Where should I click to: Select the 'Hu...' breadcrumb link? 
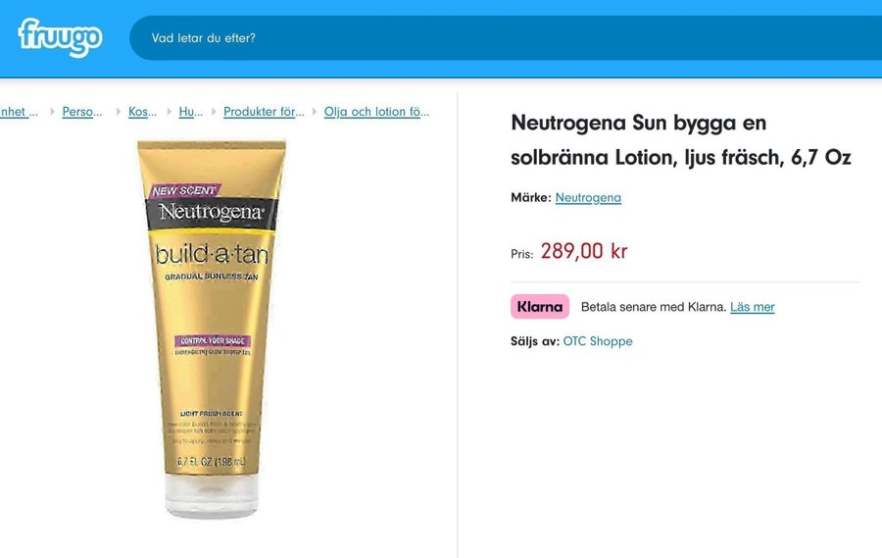coord(191,112)
